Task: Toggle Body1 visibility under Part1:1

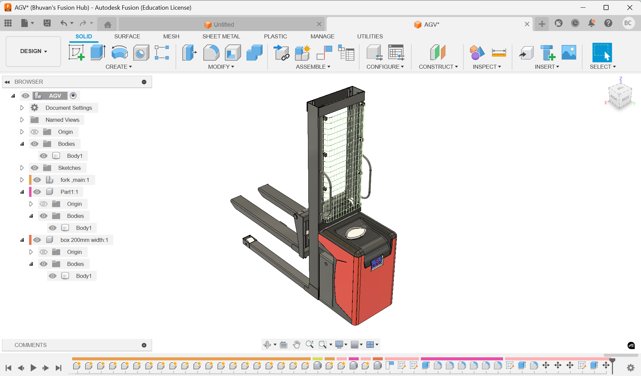Action: coord(52,228)
